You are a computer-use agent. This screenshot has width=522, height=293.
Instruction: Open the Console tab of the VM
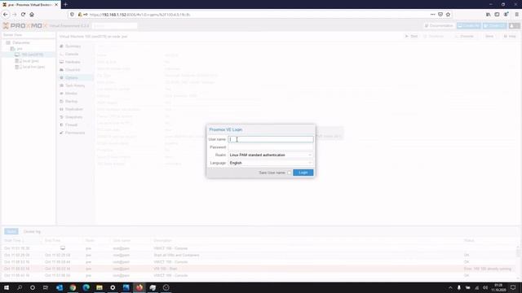[x=72, y=55]
